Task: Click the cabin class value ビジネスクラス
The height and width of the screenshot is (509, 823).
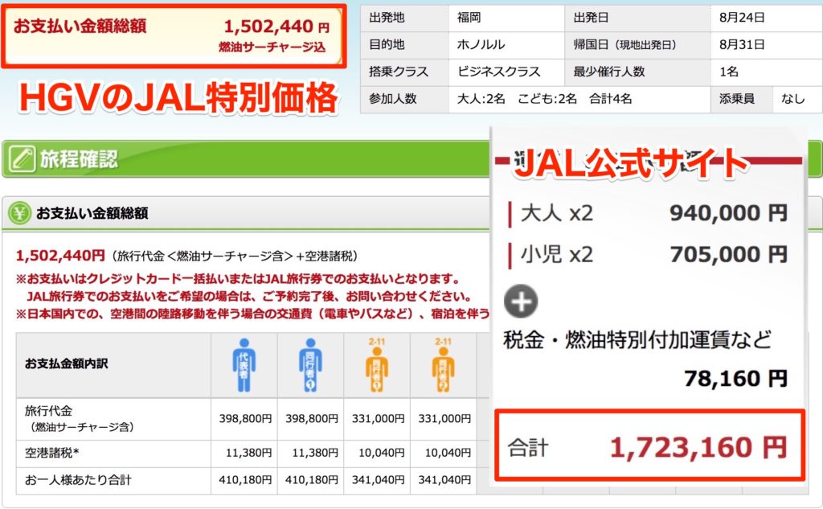Action: (x=498, y=72)
